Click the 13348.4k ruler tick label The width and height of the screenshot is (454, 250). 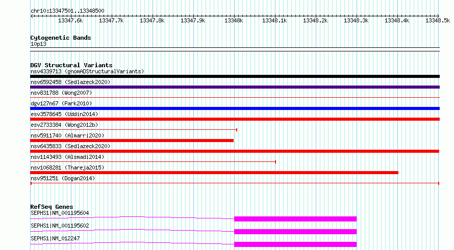[x=397, y=21]
